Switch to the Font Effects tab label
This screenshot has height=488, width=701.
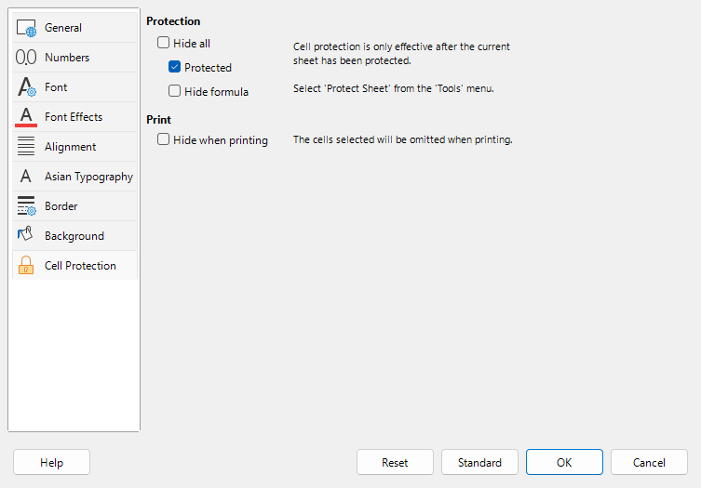coord(74,117)
